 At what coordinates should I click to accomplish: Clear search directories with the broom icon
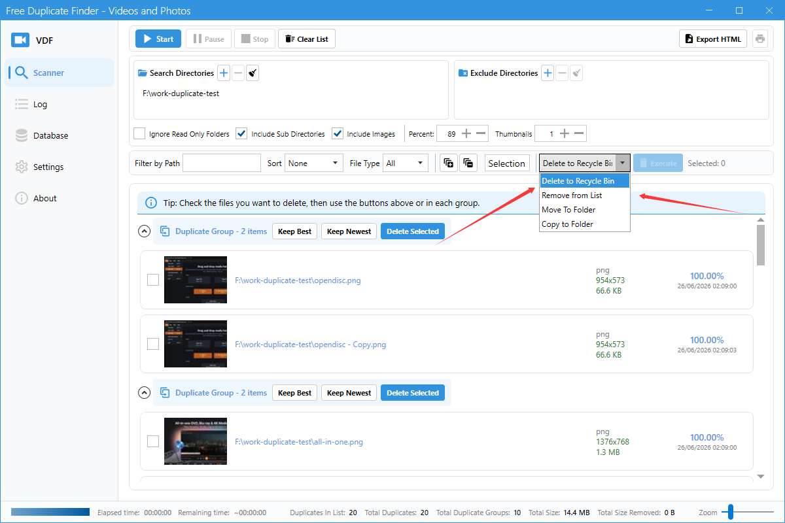[x=253, y=73]
